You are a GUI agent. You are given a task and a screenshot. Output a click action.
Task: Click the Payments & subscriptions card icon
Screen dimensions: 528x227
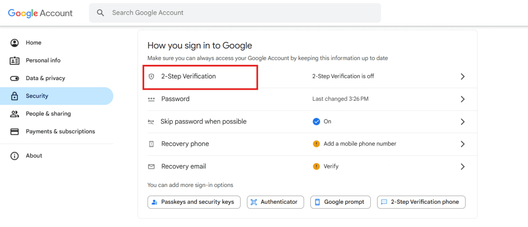(x=14, y=131)
